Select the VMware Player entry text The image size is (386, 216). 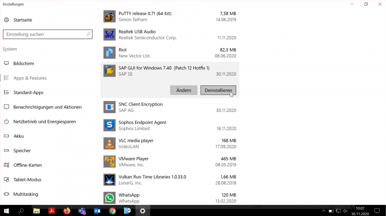point(134,159)
